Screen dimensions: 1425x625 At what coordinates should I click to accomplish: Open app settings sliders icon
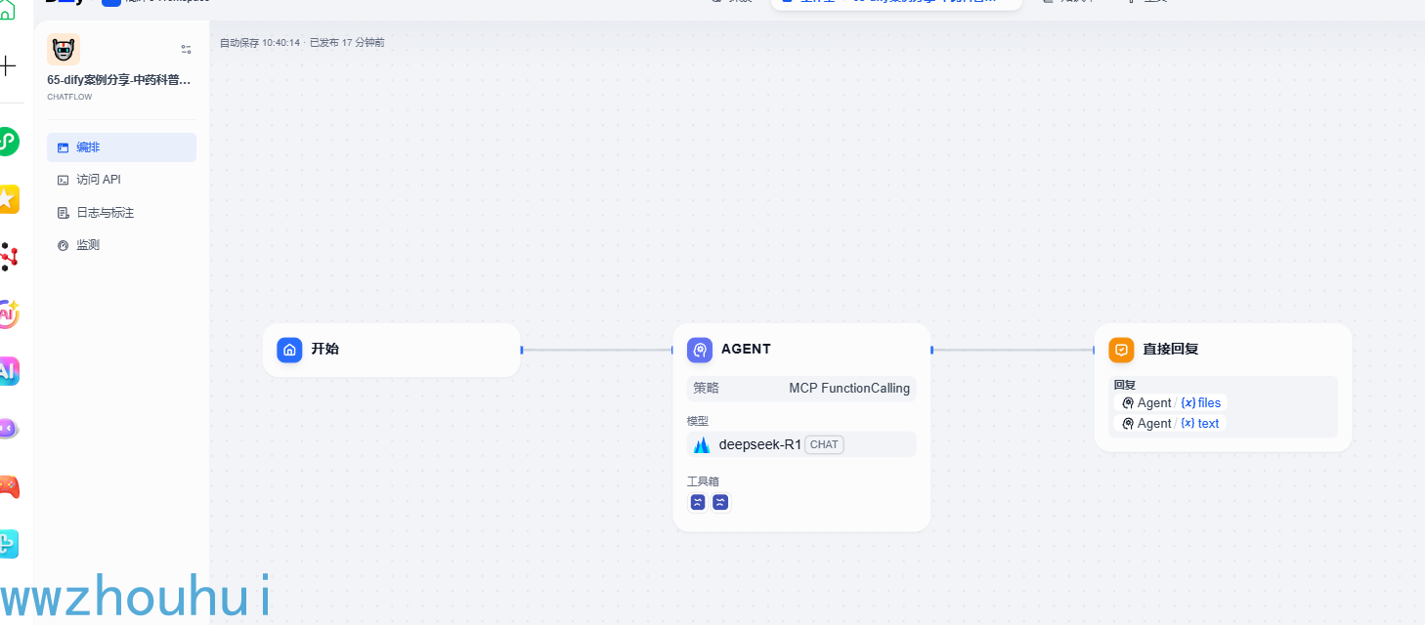point(186,49)
